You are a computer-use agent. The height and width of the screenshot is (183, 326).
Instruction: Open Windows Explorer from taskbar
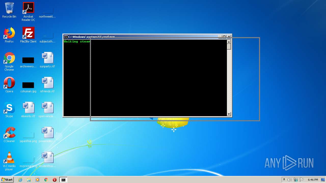[29, 180]
